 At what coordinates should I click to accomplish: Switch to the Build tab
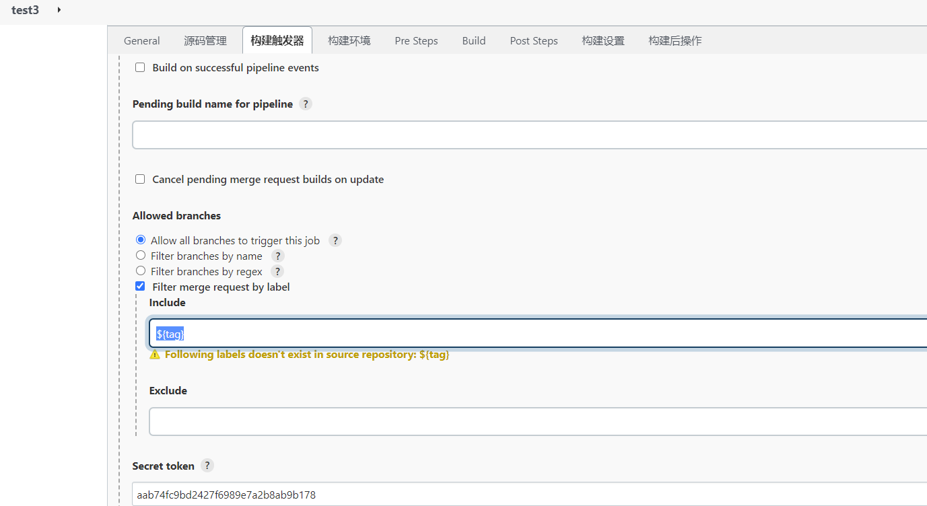(473, 40)
